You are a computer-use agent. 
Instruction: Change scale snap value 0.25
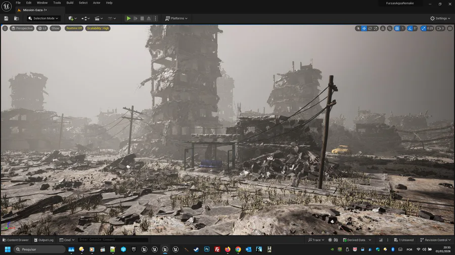coord(430,28)
